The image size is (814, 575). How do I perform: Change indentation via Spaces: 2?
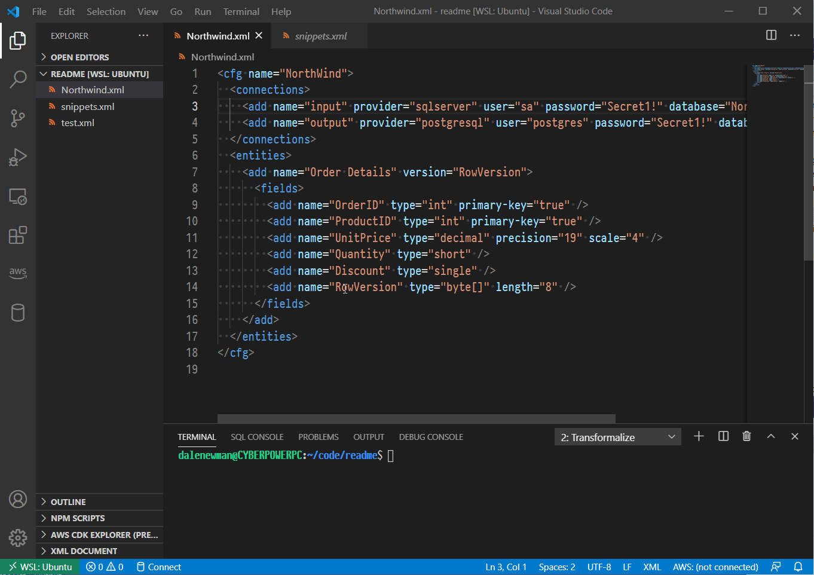pos(556,567)
